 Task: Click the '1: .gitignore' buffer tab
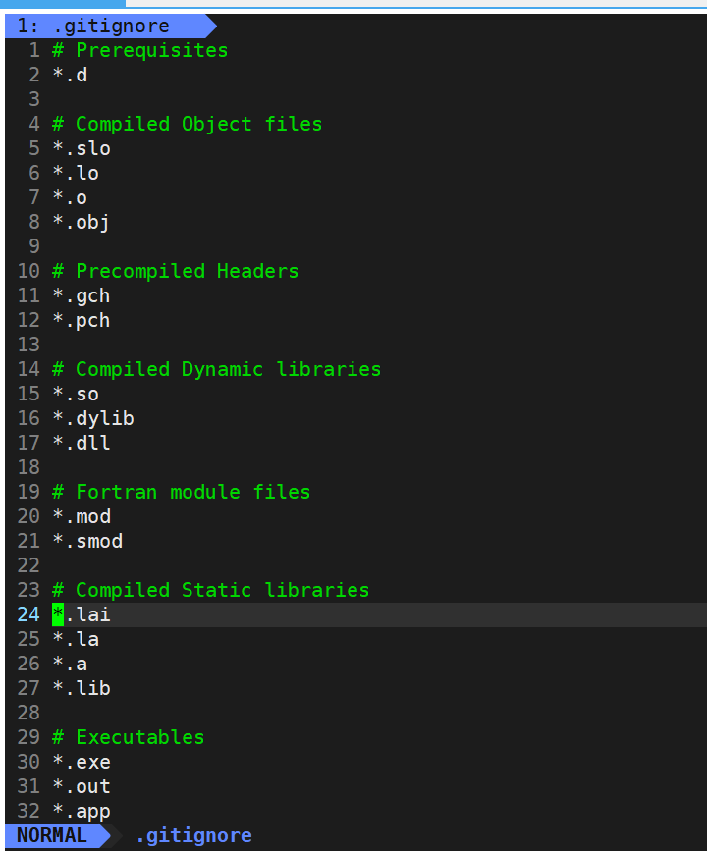(x=98, y=27)
